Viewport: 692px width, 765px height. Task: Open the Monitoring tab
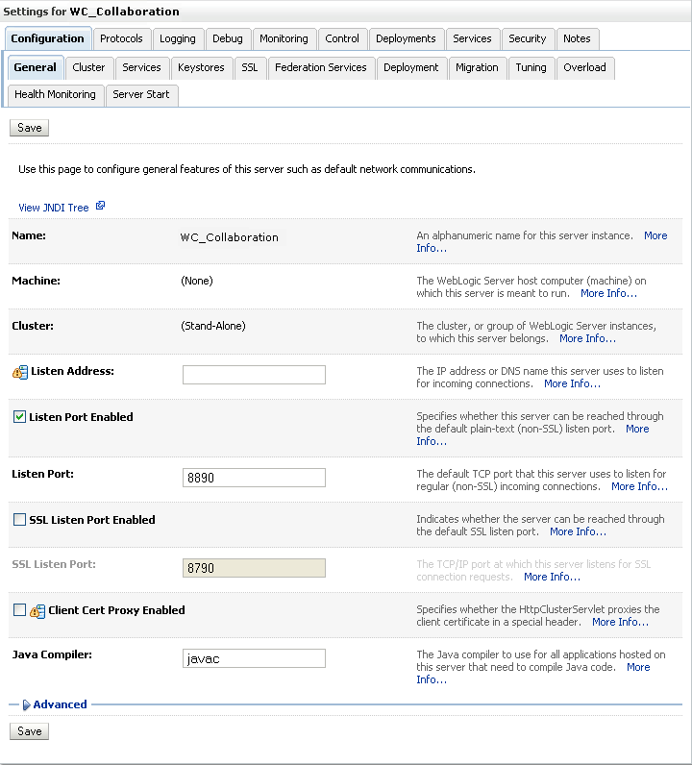coord(284,38)
